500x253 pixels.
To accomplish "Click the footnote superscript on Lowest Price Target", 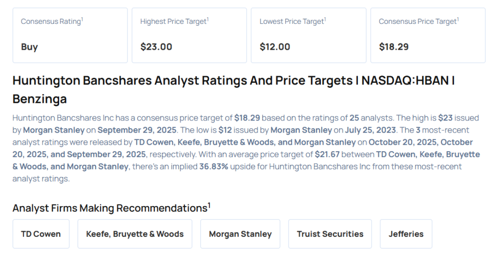I will [x=325, y=19].
